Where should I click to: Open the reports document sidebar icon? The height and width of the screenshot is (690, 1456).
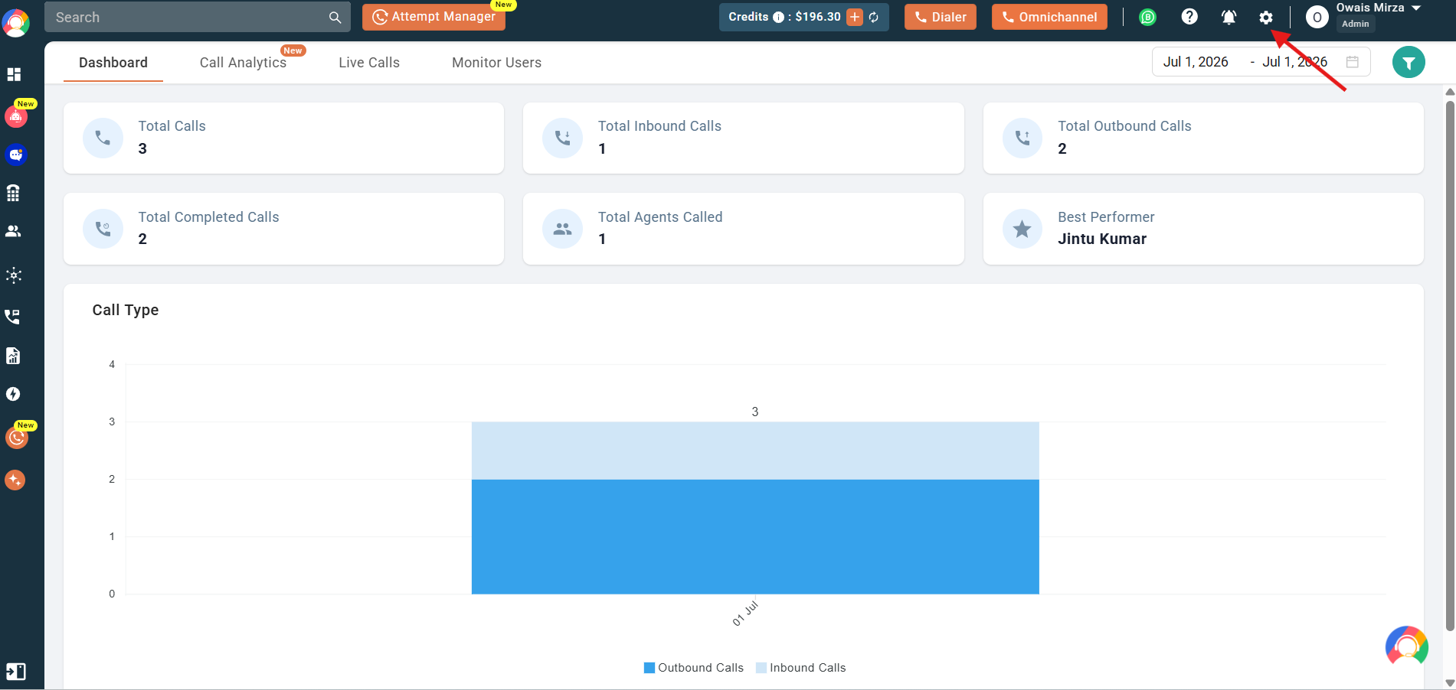(13, 356)
